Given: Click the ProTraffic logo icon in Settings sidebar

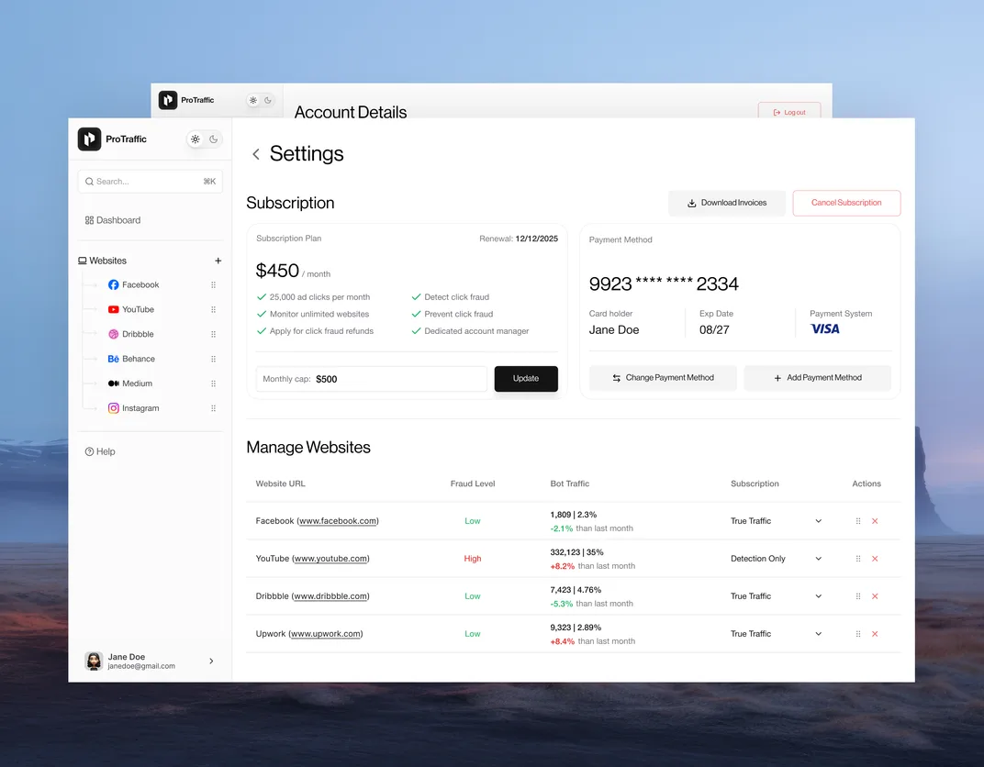Looking at the screenshot, I should coord(89,139).
